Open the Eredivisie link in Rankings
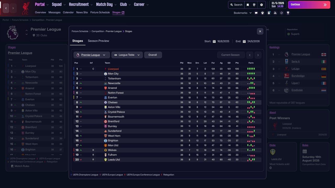 click(297, 90)
